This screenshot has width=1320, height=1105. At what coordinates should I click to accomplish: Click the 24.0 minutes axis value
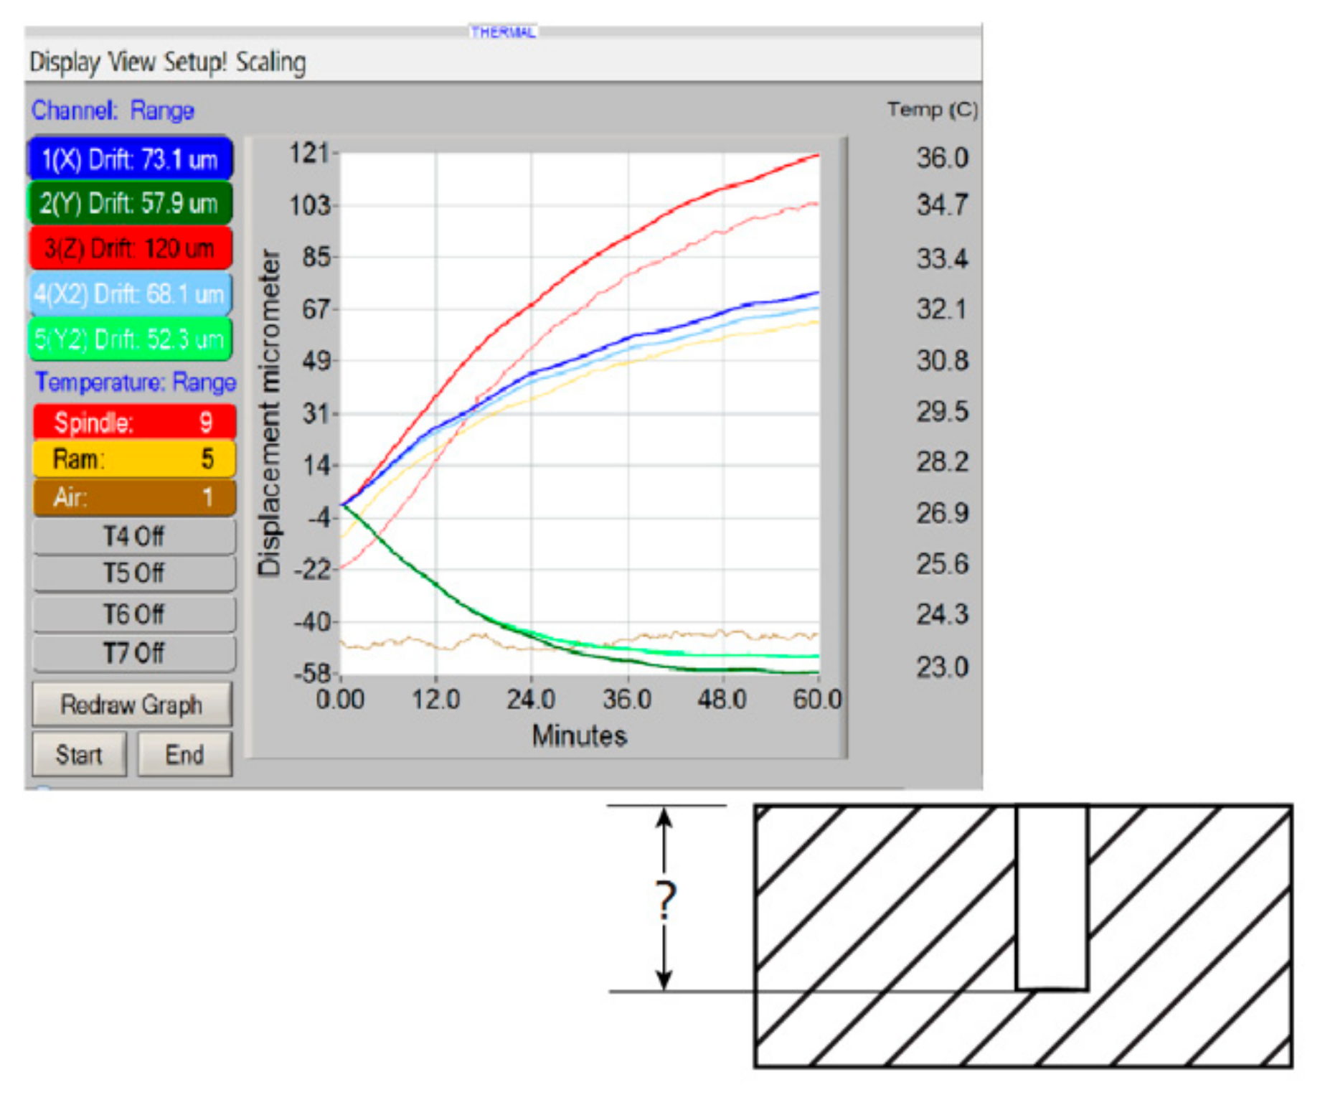click(x=531, y=699)
